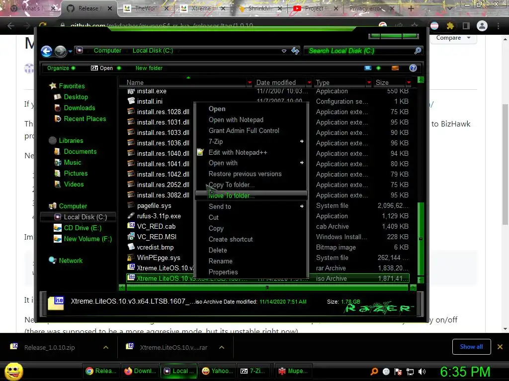Click the rufus-3.11p.exe file icon
Viewport: 509px width, 381px height.
131,216
